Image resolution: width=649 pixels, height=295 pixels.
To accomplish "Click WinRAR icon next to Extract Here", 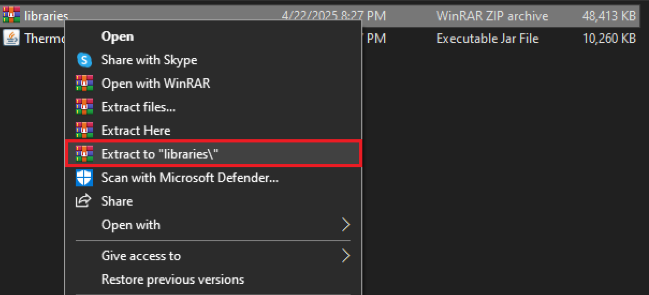I will (84, 131).
